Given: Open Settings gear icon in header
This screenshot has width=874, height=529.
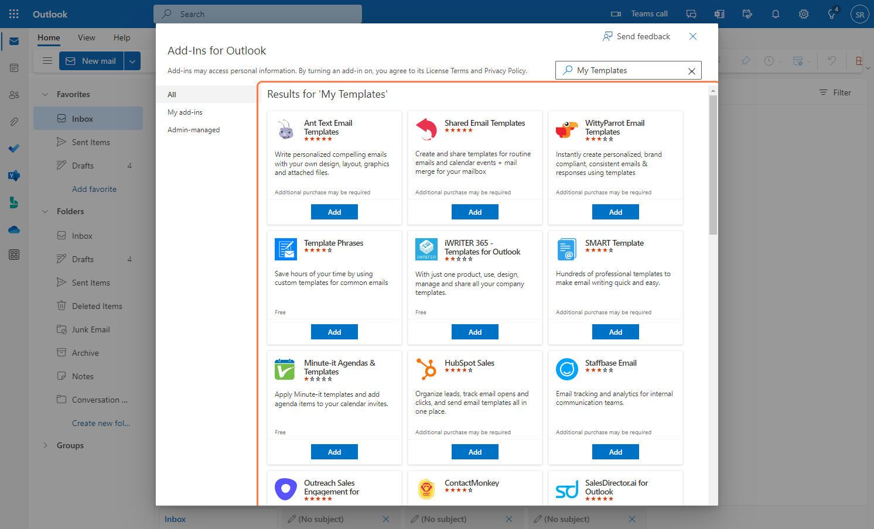Looking at the screenshot, I should click(804, 14).
